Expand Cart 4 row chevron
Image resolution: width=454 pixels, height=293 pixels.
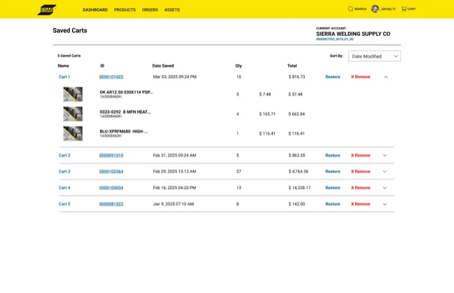pyautogui.click(x=385, y=188)
